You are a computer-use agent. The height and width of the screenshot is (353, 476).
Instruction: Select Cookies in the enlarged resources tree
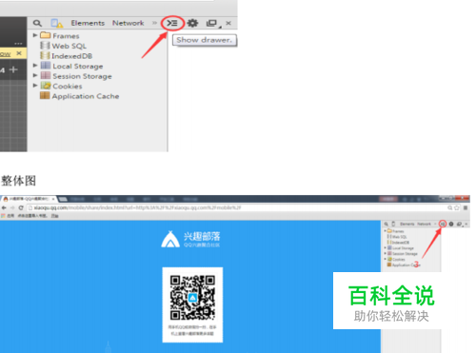coord(68,87)
